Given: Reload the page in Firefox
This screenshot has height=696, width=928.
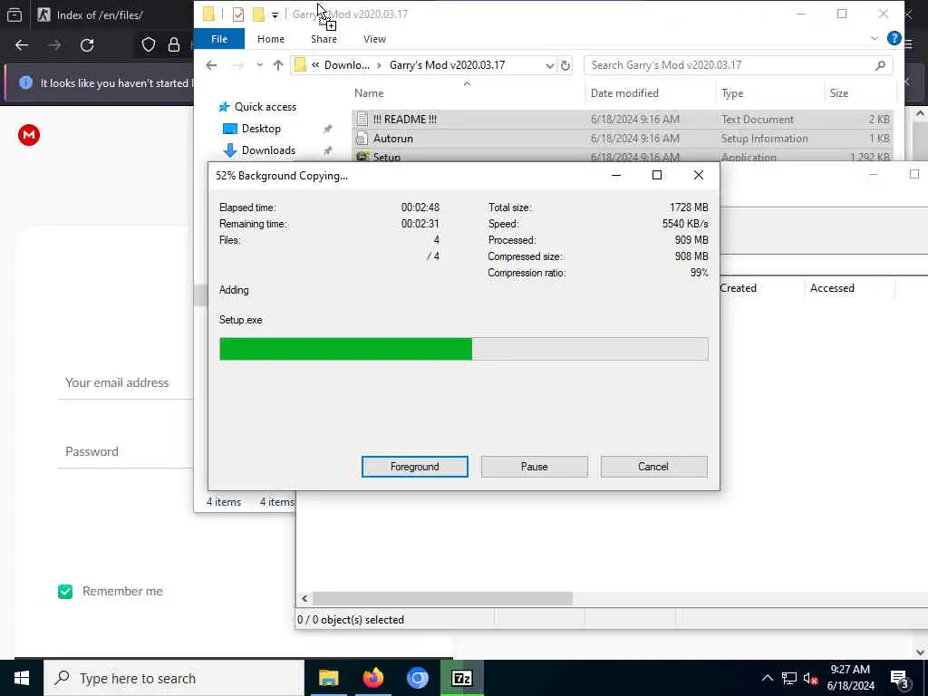Looking at the screenshot, I should [87, 45].
